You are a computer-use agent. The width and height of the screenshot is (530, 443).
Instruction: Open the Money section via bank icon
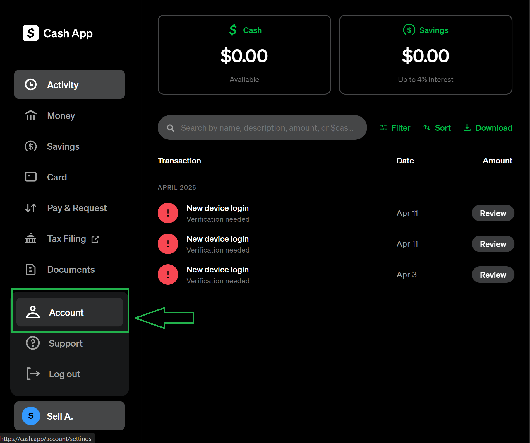31,115
